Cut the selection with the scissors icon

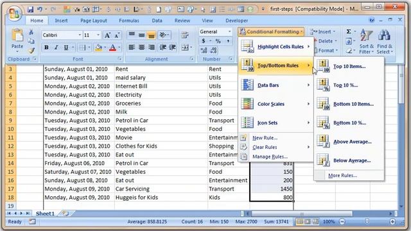pos(31,32)
